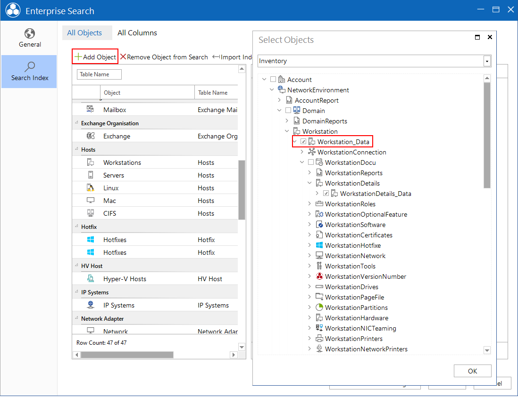Click the WorkstationNICTeaming icon
Viewport: 518px width, 397px height.
319,328
